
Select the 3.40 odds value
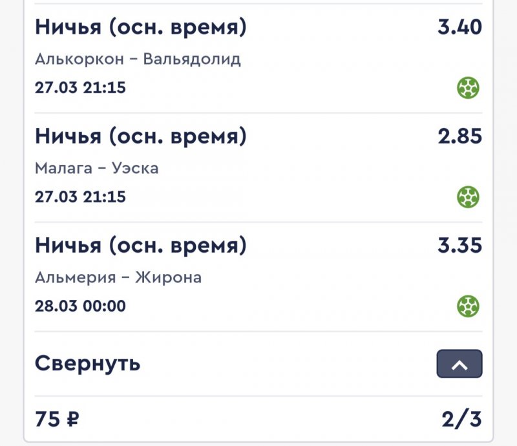point(459,28)
